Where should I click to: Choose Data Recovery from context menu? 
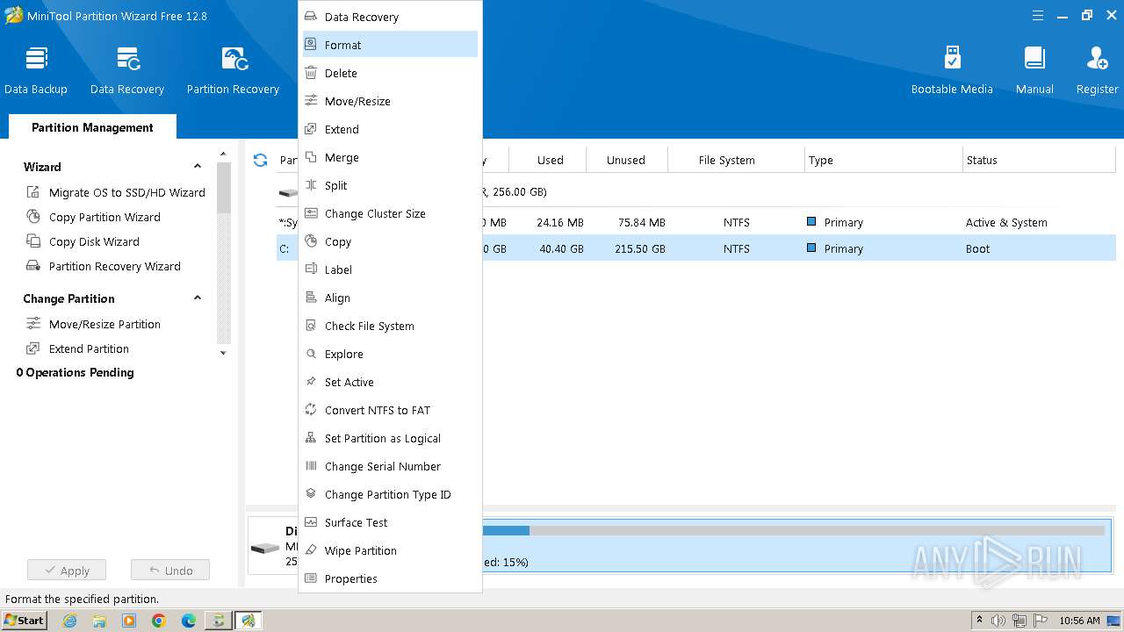click(x=390, y=17)
